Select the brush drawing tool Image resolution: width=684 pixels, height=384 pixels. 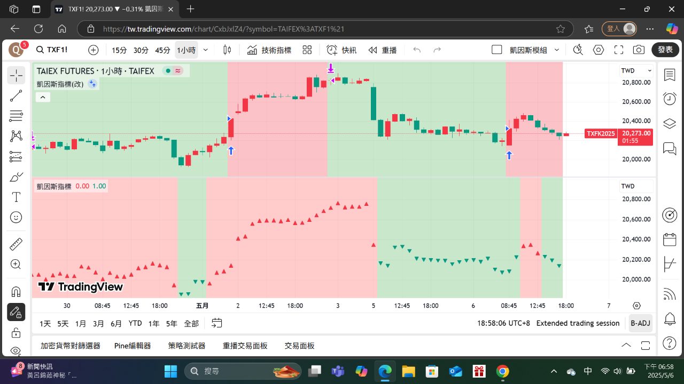(x=16, y=177)
